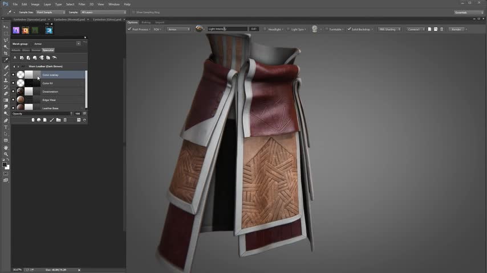Go to previous material with left arrow
This screenshot has width=487, height=273.
(x=14, y=67)
